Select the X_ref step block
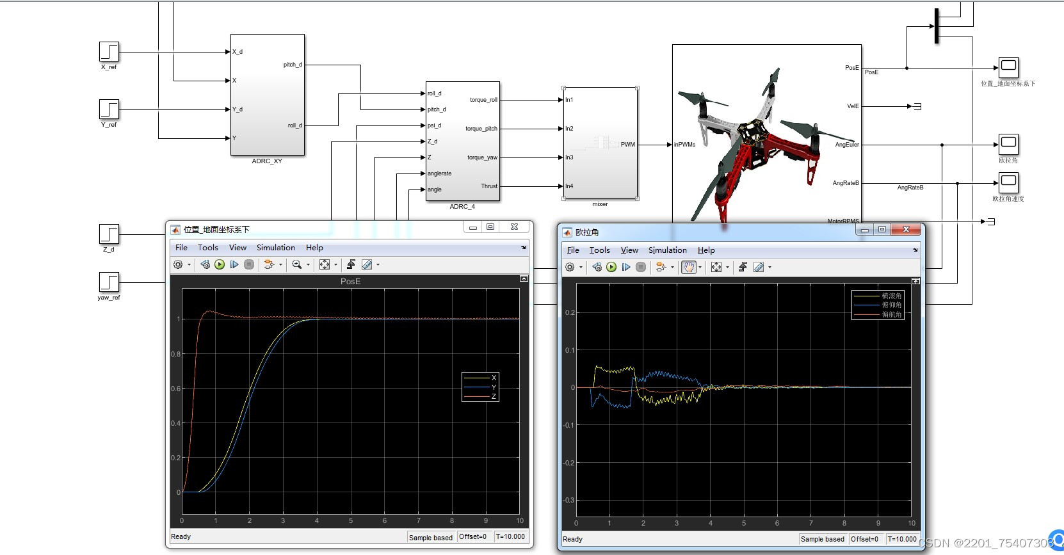This screenshot has height=555, width=1064. [x=109, y=52]
